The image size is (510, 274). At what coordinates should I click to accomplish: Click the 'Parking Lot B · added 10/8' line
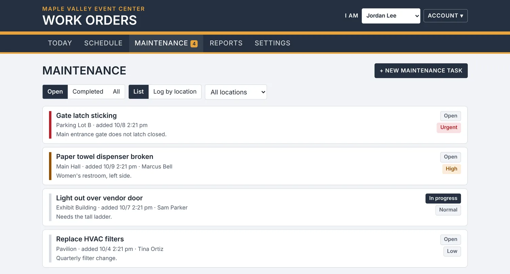[102, 125]
